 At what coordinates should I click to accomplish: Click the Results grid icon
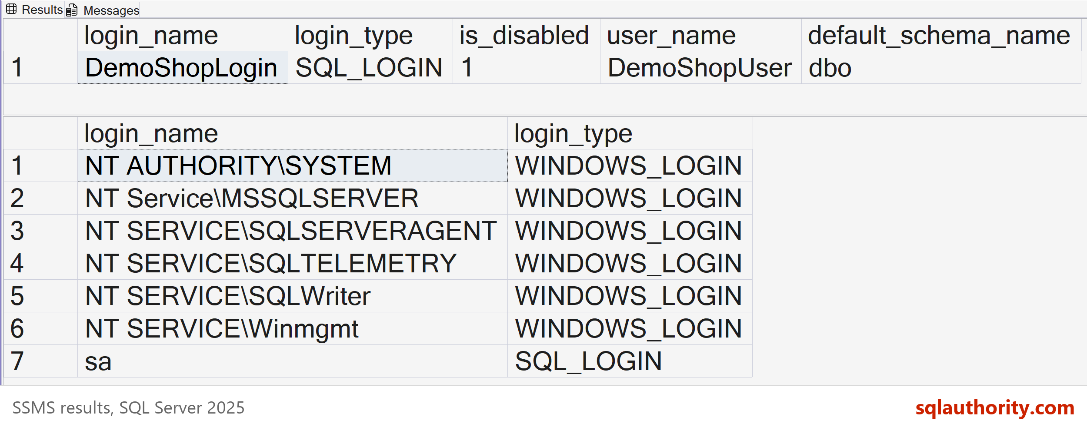coord(12,9)
